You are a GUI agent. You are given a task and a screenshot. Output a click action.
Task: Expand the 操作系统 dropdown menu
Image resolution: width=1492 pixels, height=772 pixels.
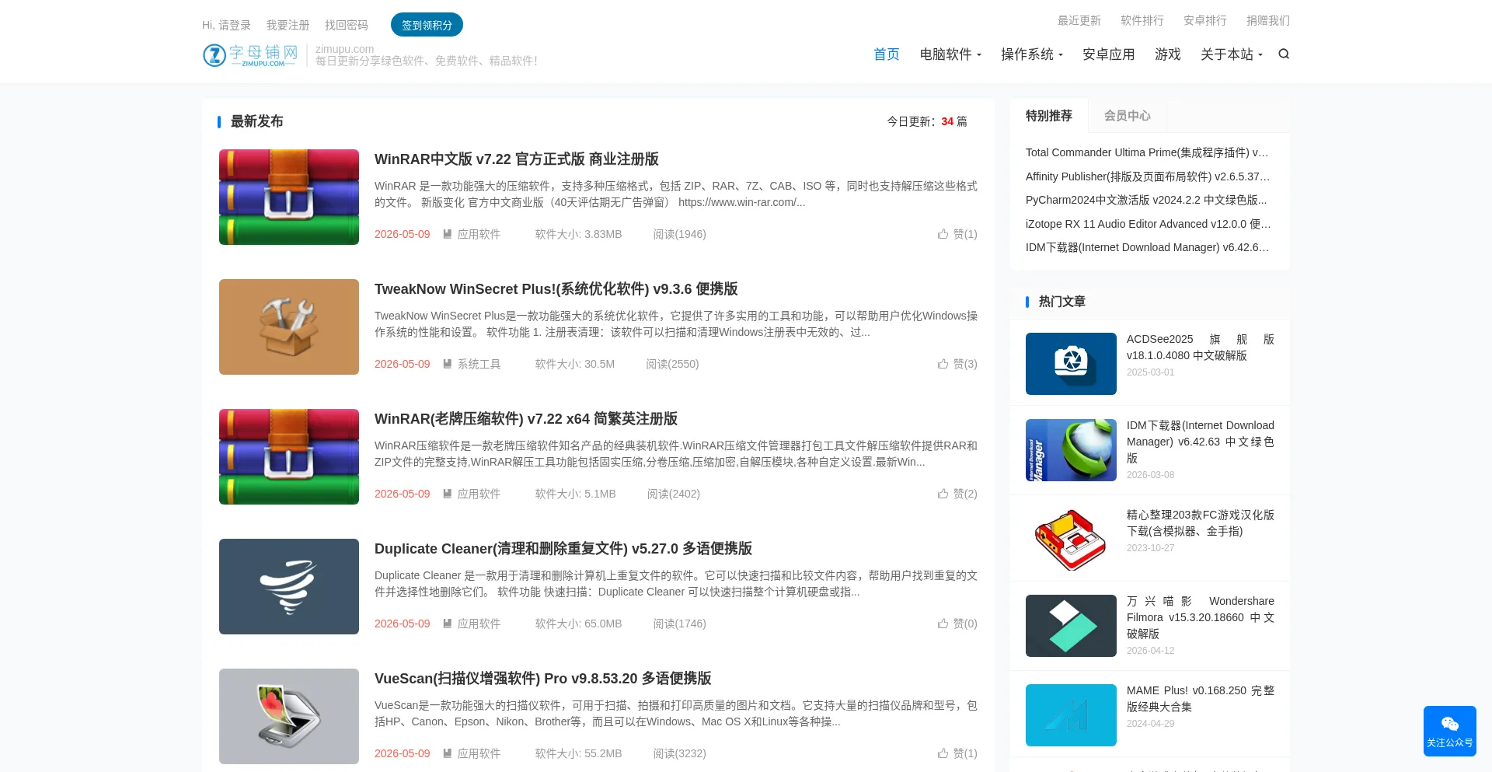coord(1031,54)
